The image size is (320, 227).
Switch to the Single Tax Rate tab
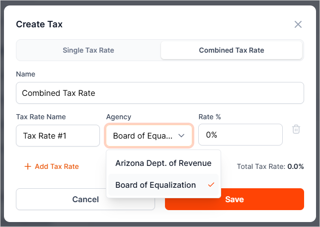[88, 50]
